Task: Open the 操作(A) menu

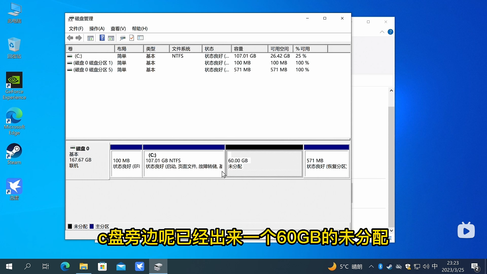Action: [x=97, y=29]
